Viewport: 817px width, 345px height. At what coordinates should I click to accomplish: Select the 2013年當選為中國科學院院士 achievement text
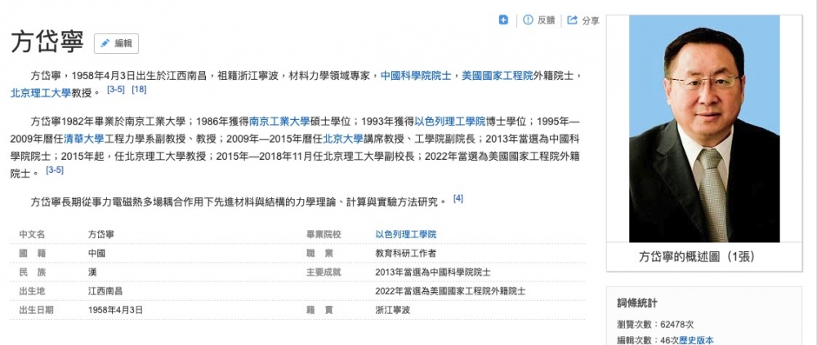[x=432, y=272]
